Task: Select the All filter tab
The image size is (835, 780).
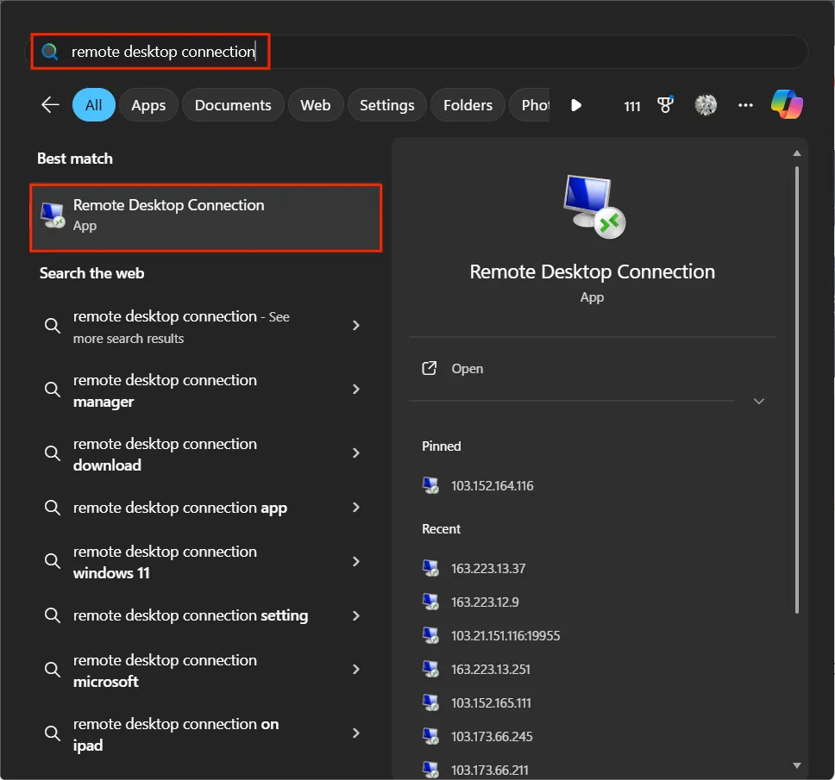Action: point(94,105)
